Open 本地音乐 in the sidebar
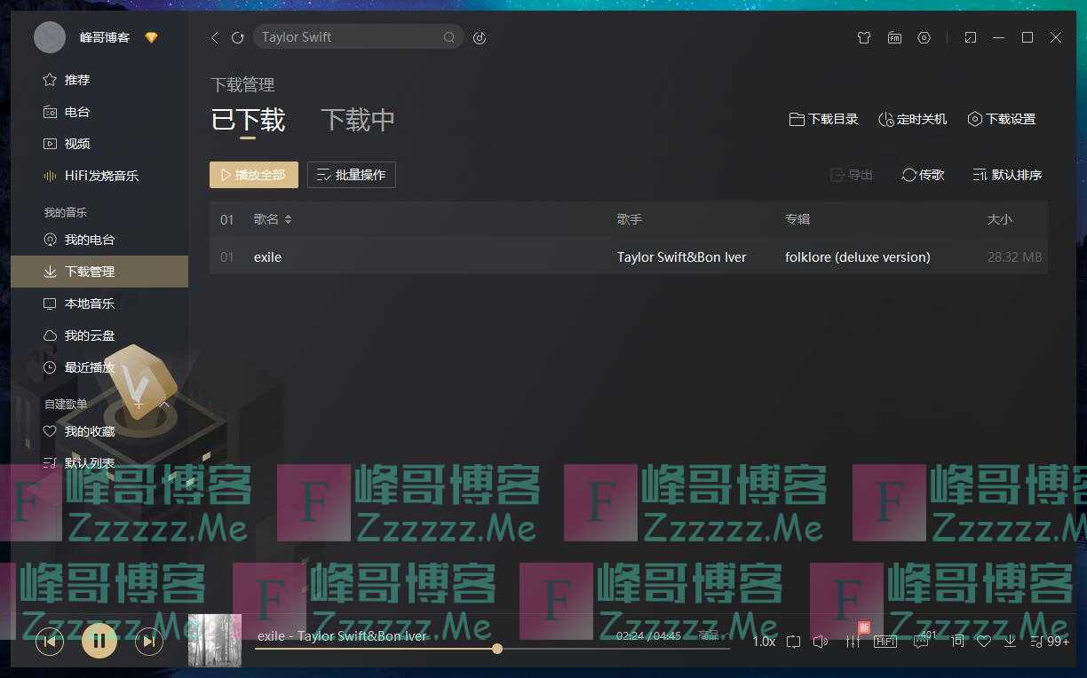Viewport: 1087px width, 678px height. (89, 304)
